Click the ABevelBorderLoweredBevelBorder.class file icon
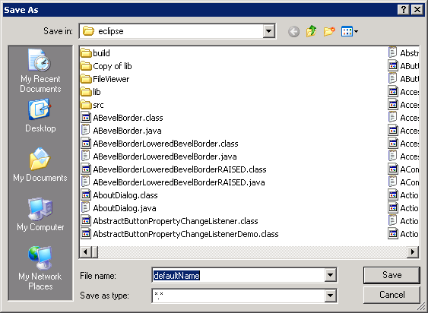This screenshot has height=313, width=428. [x=86, y=144]
